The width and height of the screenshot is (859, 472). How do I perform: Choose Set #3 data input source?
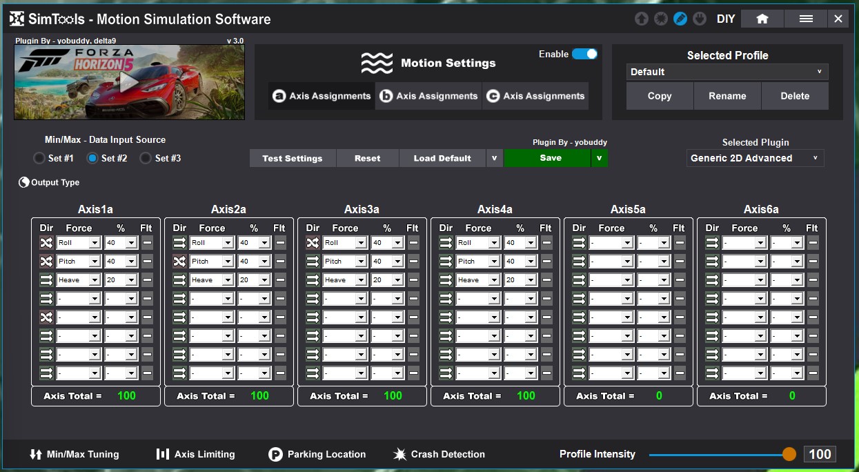tap(146, 158)
